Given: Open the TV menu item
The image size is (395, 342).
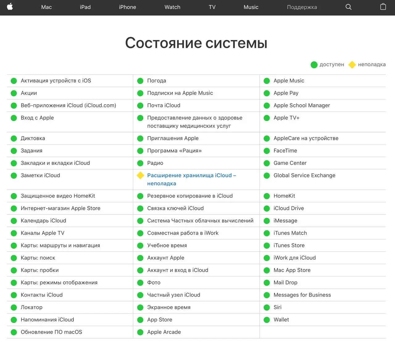Looking at the screenshot, I should point(212,7).
